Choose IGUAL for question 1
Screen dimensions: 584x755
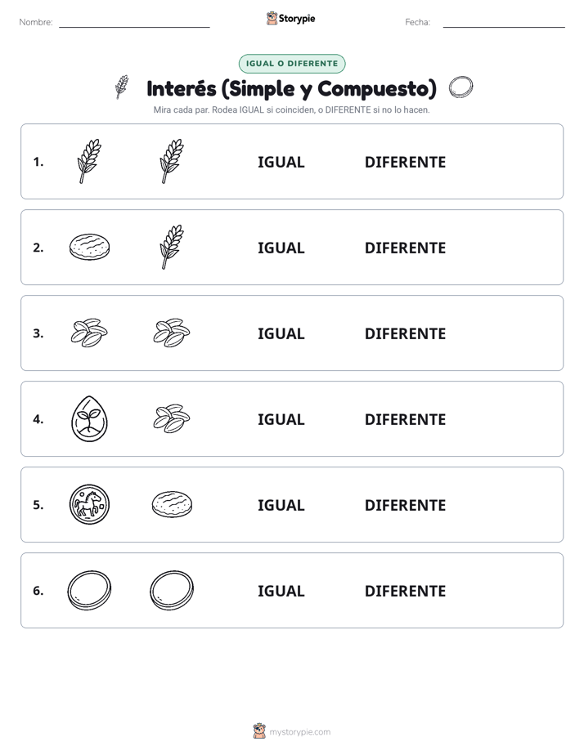tap(281, 163)
